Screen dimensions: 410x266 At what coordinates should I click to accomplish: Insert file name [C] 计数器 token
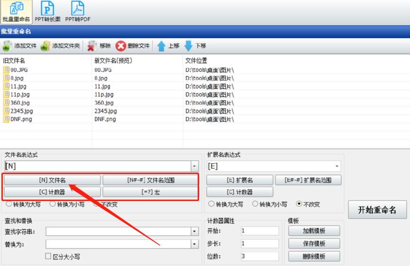tap(52, 192)
